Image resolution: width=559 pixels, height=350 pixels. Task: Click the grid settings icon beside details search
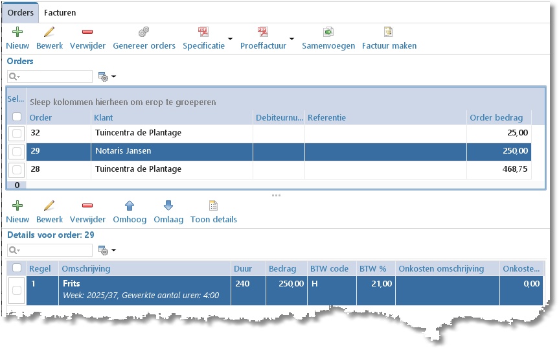pyautogui.click(x=103, y=250)
